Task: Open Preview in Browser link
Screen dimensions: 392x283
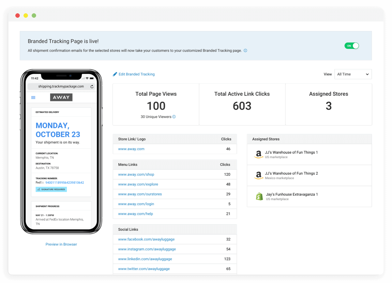Action: (x=61, y=244)
